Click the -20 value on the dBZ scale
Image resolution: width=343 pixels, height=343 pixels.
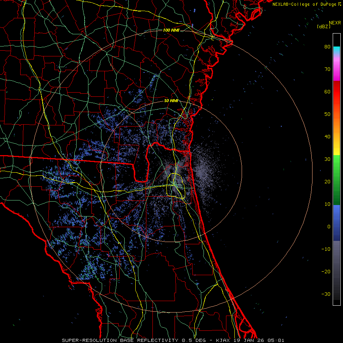click(326, 271)
